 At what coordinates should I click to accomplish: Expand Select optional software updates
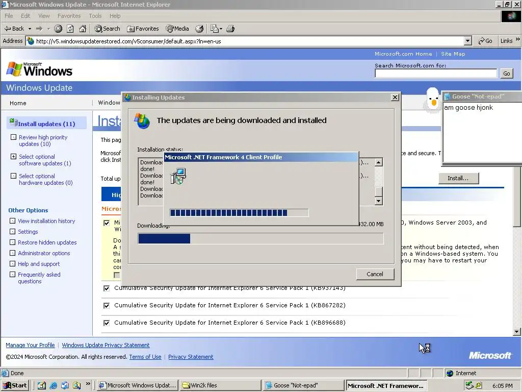tap(13, 156)
